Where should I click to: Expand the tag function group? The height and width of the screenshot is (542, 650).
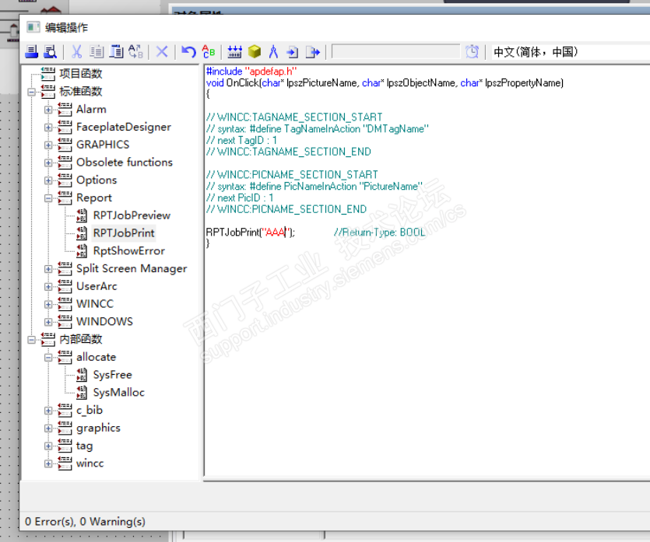48,446
